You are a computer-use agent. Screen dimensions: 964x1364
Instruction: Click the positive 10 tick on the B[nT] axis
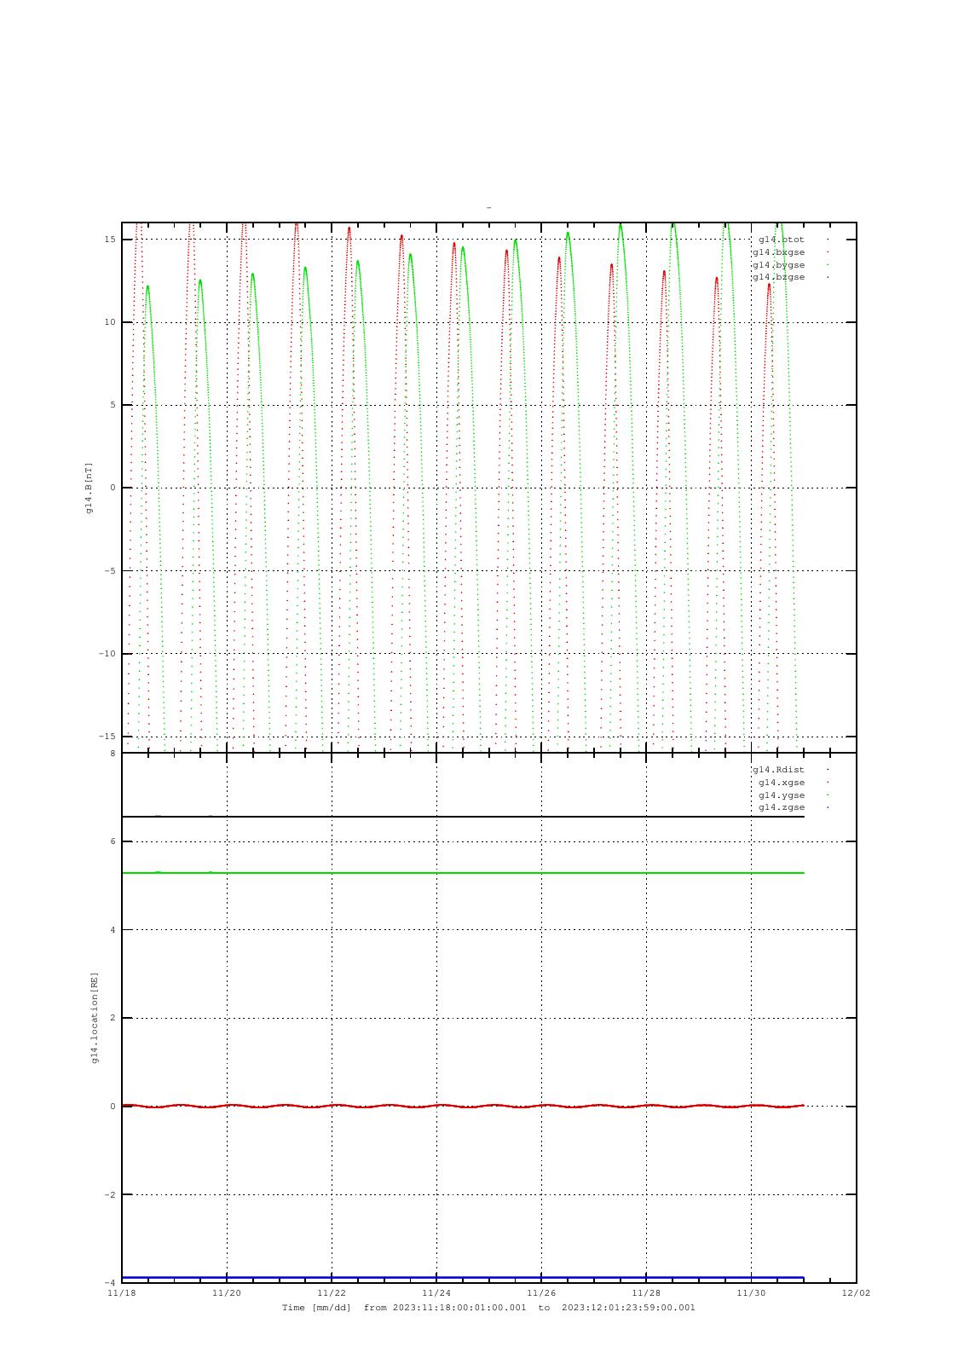point(110,322)
